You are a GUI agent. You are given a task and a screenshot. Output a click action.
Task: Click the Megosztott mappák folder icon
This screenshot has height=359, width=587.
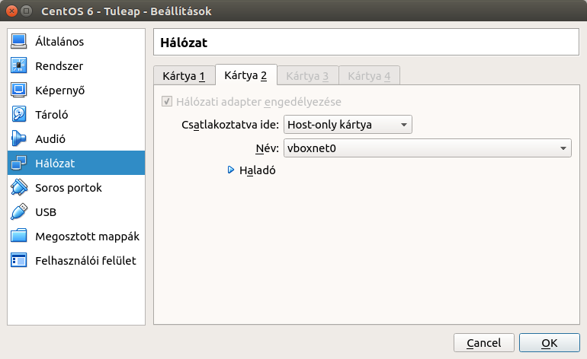point(19,236)
